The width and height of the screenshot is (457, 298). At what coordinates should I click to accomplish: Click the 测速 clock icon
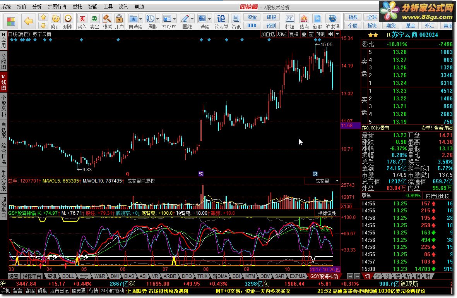[x=68, y=19]
